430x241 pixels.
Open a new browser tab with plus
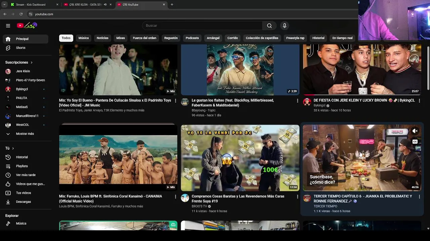172,5
